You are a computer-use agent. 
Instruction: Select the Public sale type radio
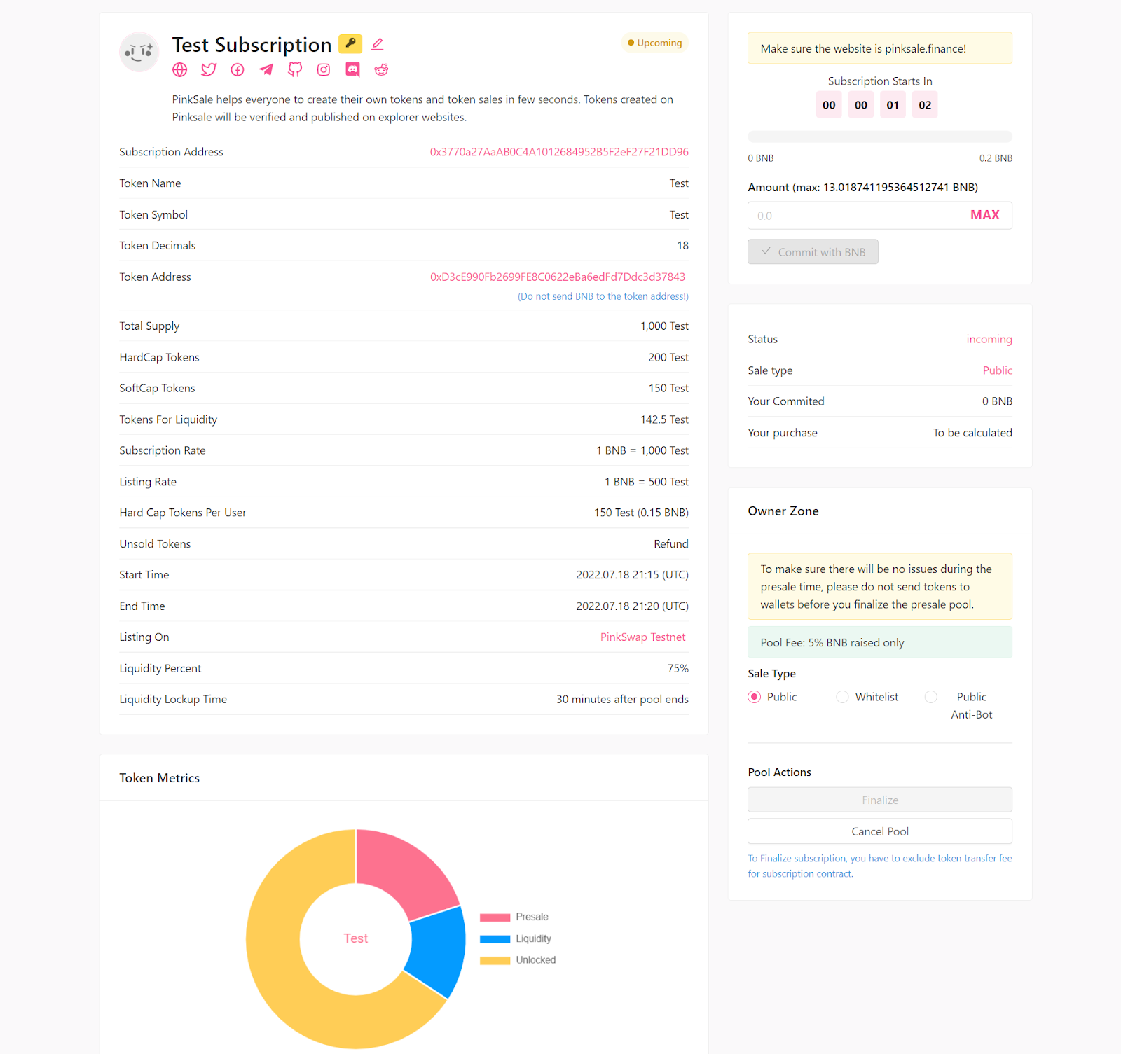coord(755,697)
